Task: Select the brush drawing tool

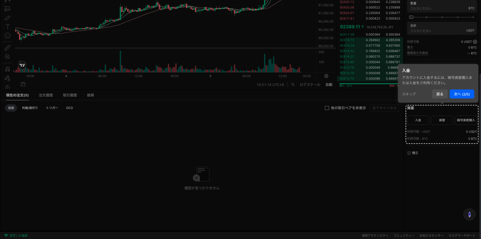Action: click(8, 17)
